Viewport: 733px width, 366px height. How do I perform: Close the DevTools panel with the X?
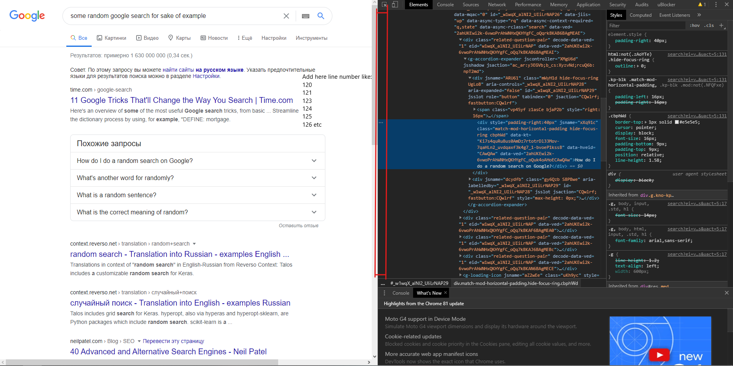point(726,5)
